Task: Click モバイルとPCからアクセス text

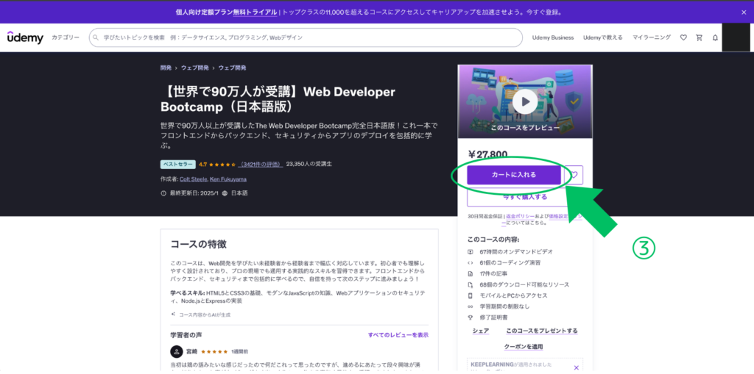Action: pos(513,295)
